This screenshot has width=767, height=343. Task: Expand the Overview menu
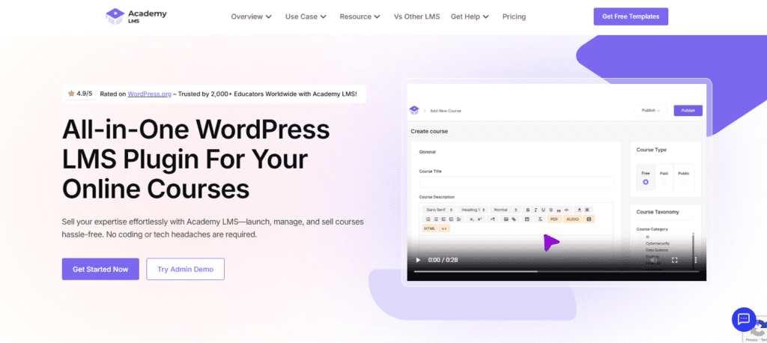tap(252, 16)
